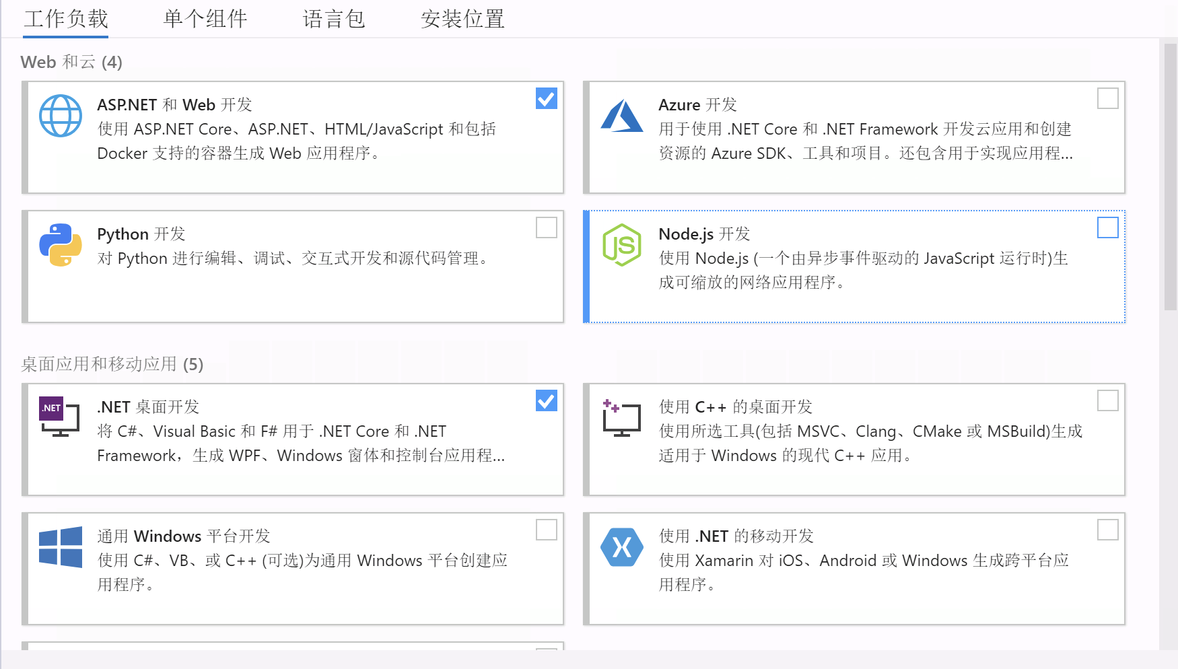Click the .NET desktop monitor icon

59,417
